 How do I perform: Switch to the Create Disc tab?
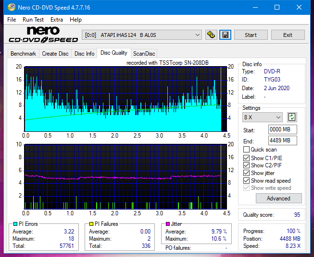55,54
